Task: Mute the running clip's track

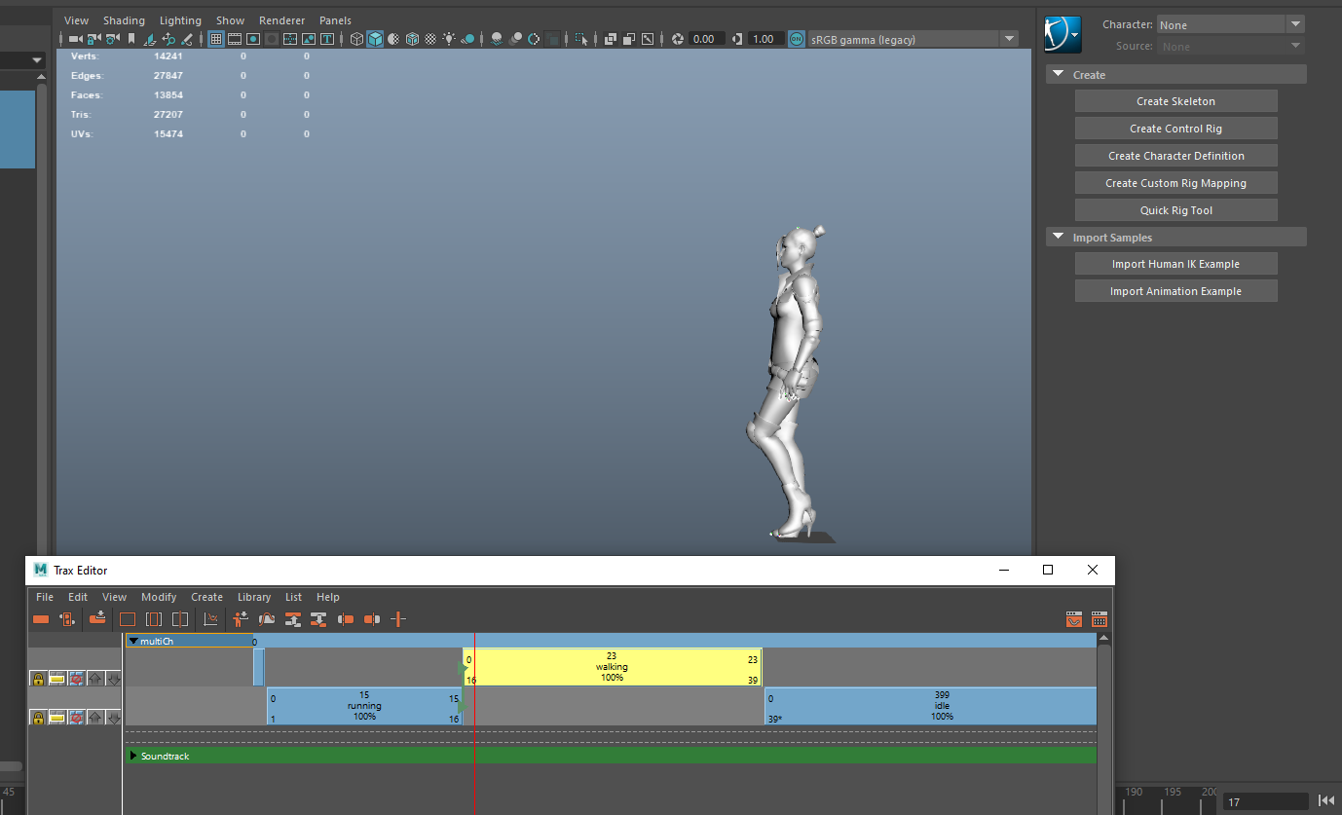Action: pyautogui.click(x=56, y=718)
